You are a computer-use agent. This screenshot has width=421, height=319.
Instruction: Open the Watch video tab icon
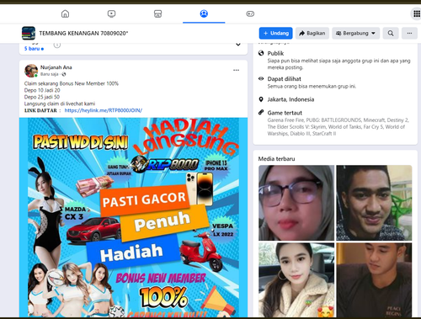coord(111,13)
